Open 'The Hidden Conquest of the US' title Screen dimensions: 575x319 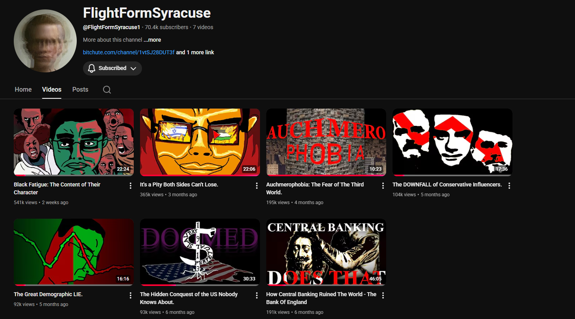pyautogui.click(x=189, y=298)
